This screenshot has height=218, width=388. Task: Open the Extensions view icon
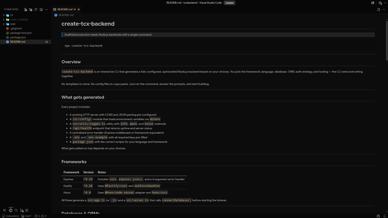coord(27,210)
